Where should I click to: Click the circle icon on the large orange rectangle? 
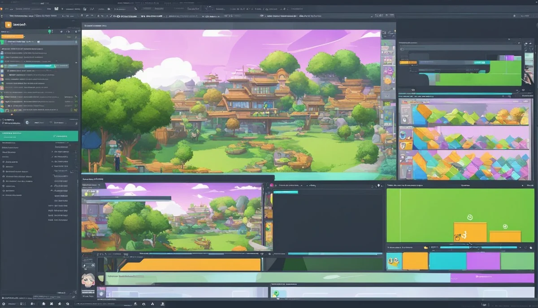[x=469, y=217]
